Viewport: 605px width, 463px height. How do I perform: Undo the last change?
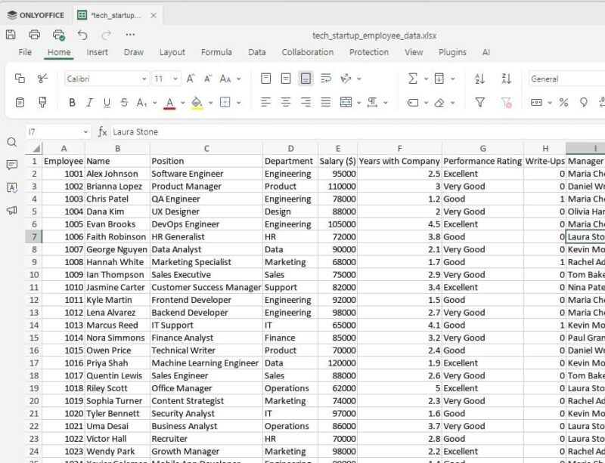pos(82,35)
